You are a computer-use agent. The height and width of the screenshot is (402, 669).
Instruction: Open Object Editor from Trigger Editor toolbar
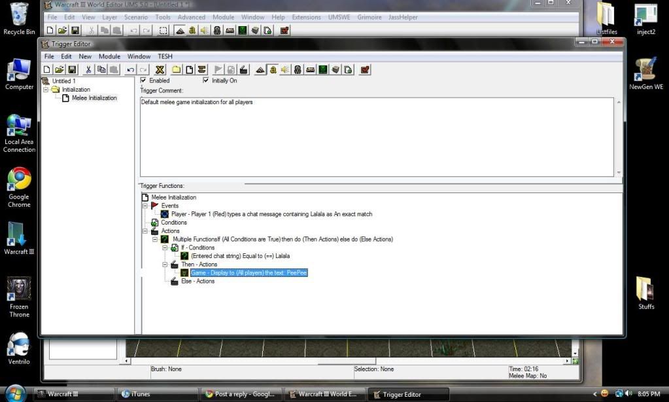click(298, 69)
